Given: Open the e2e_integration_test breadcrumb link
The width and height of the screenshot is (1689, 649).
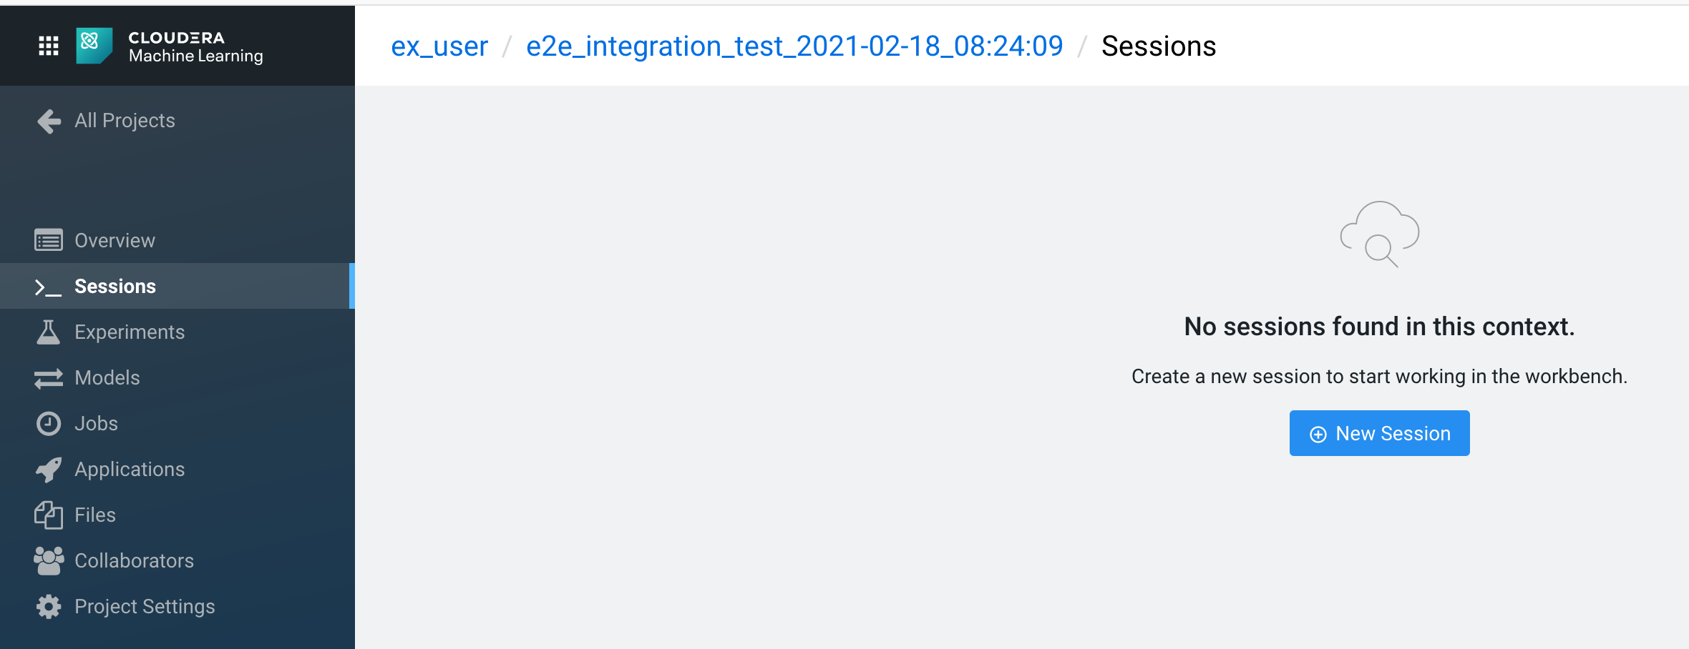Looking at the screenshot, I should [x=793, y=46].
